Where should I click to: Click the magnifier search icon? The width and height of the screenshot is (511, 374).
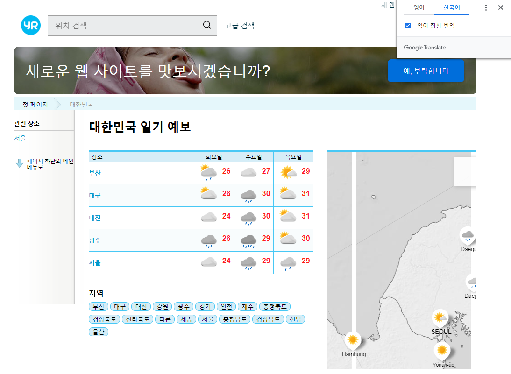point(207,25)
